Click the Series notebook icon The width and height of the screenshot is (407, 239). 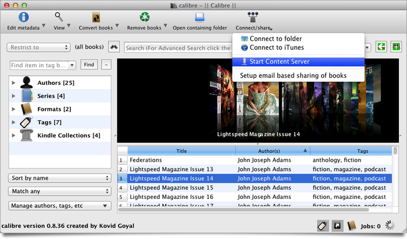(27, 96)
